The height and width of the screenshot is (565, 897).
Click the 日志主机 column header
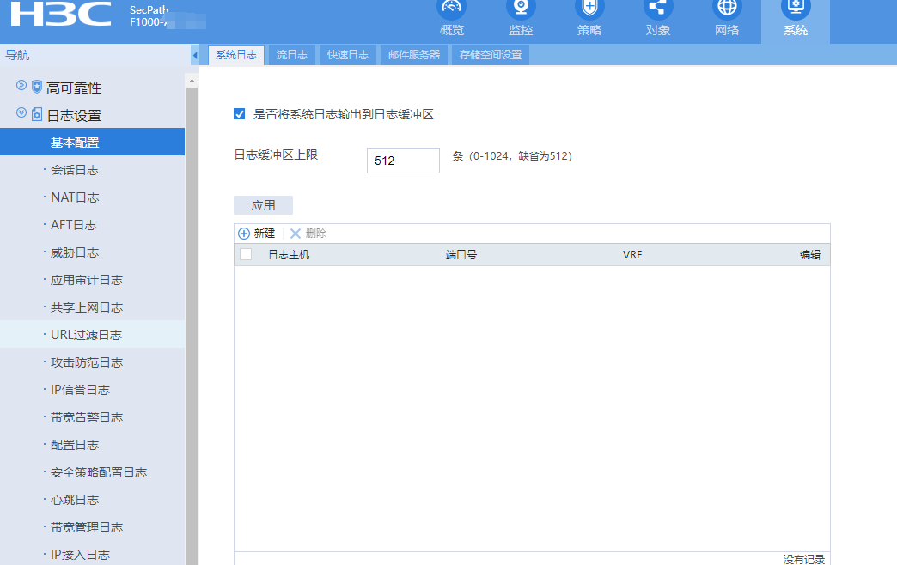289,254
